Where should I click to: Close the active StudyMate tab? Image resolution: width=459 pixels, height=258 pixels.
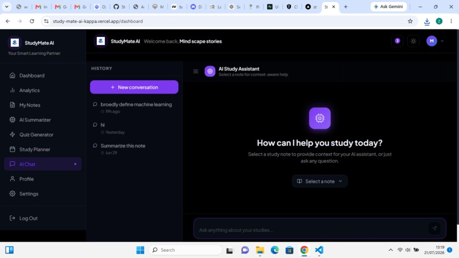333,6
